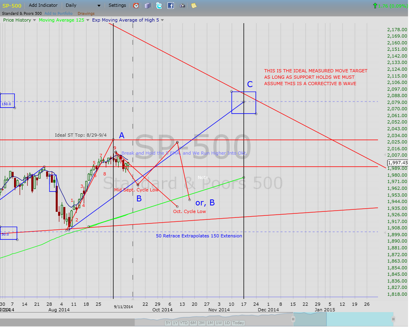Image resolution: width=409 pixels, height=327 pixels.
Task: Open the stacked database data icon
Action: tap(147, 5)
